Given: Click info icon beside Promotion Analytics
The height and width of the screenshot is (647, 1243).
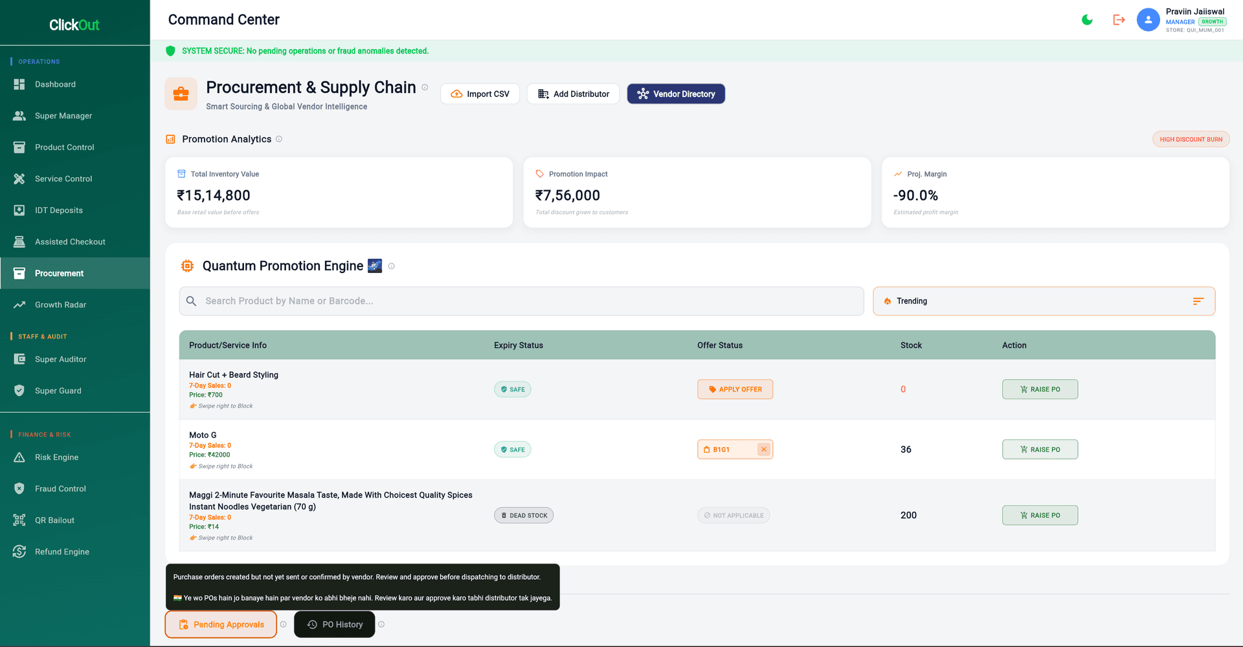Looking at the screenshot, I should coord(279,139).
